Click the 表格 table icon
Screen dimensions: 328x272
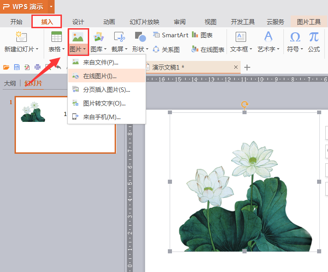56,37
